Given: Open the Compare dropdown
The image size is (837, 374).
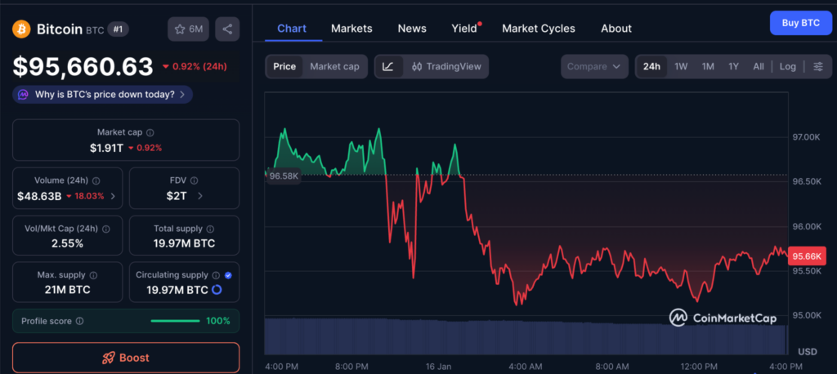Looking at the screenshot, I should 594,66.
